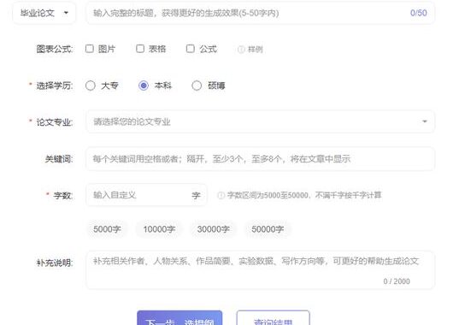Click the 0/50 title character counter
This screenshot has height=325, width=459.
pos(419,13)
